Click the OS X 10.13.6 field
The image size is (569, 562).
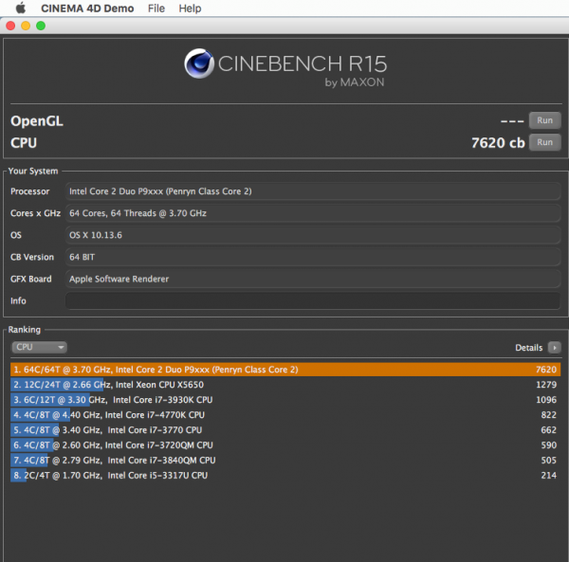point(313,235)
